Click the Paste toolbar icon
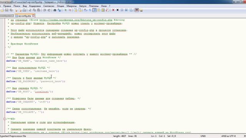The image size is (246, 138). 38,10
